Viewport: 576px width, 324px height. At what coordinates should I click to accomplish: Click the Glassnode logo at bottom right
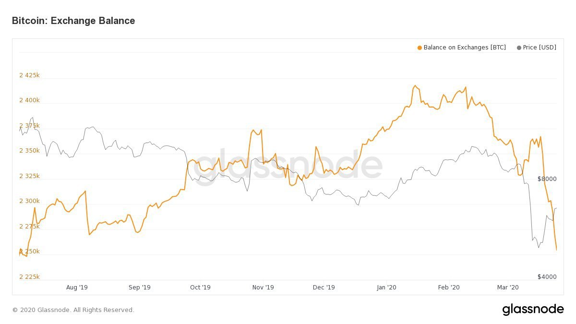[x=533, y=310]
